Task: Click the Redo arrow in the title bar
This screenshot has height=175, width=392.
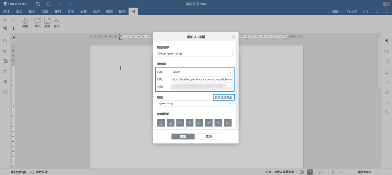Action: [70, 4]
